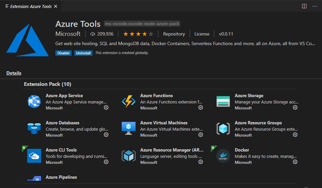
Task: Close the Extension: Azure Tools tab
Action: (56, 6)
